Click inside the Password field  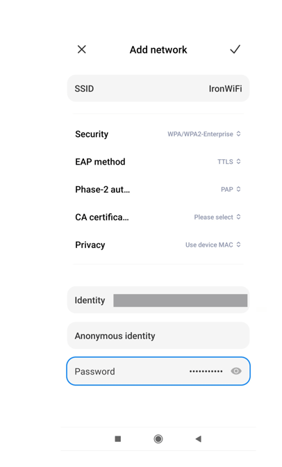point(158,371)
